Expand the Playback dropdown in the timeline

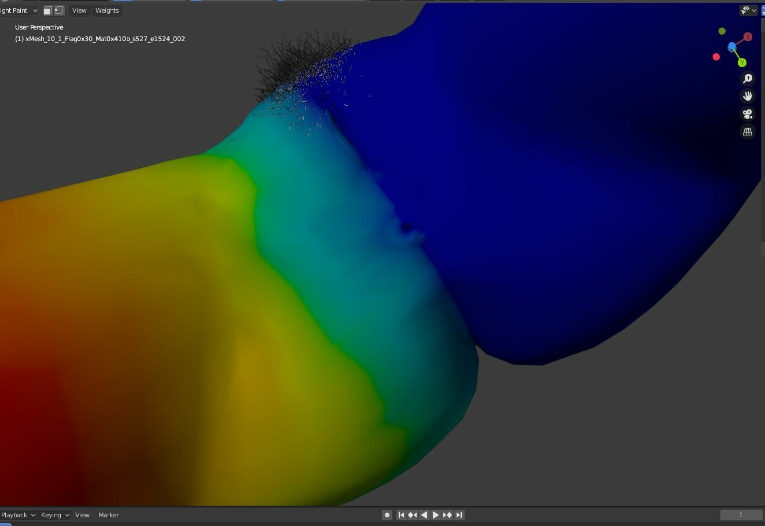(18, 515)
